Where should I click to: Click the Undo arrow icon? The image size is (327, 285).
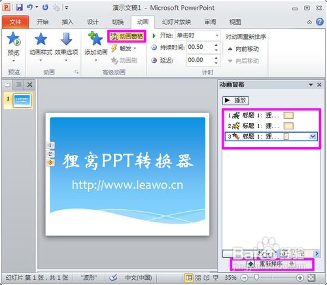tap(29, 7)
